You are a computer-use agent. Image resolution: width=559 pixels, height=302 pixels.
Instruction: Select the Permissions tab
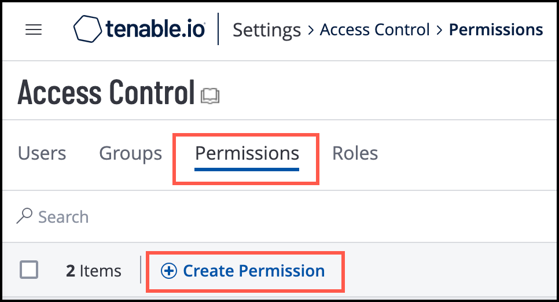[x=247, y=153]
